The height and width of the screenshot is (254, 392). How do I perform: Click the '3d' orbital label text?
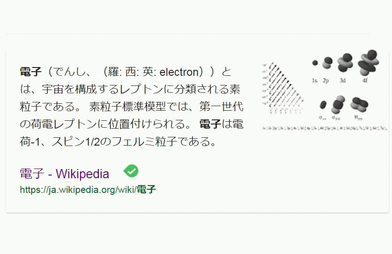click(x=342, y=80)
